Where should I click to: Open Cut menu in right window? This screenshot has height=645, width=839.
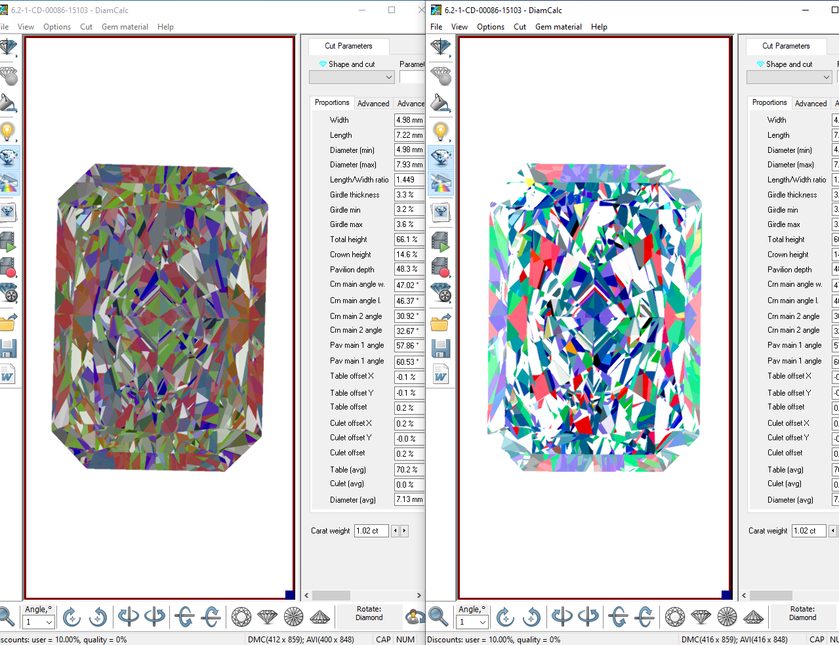[x=520, y=27]
